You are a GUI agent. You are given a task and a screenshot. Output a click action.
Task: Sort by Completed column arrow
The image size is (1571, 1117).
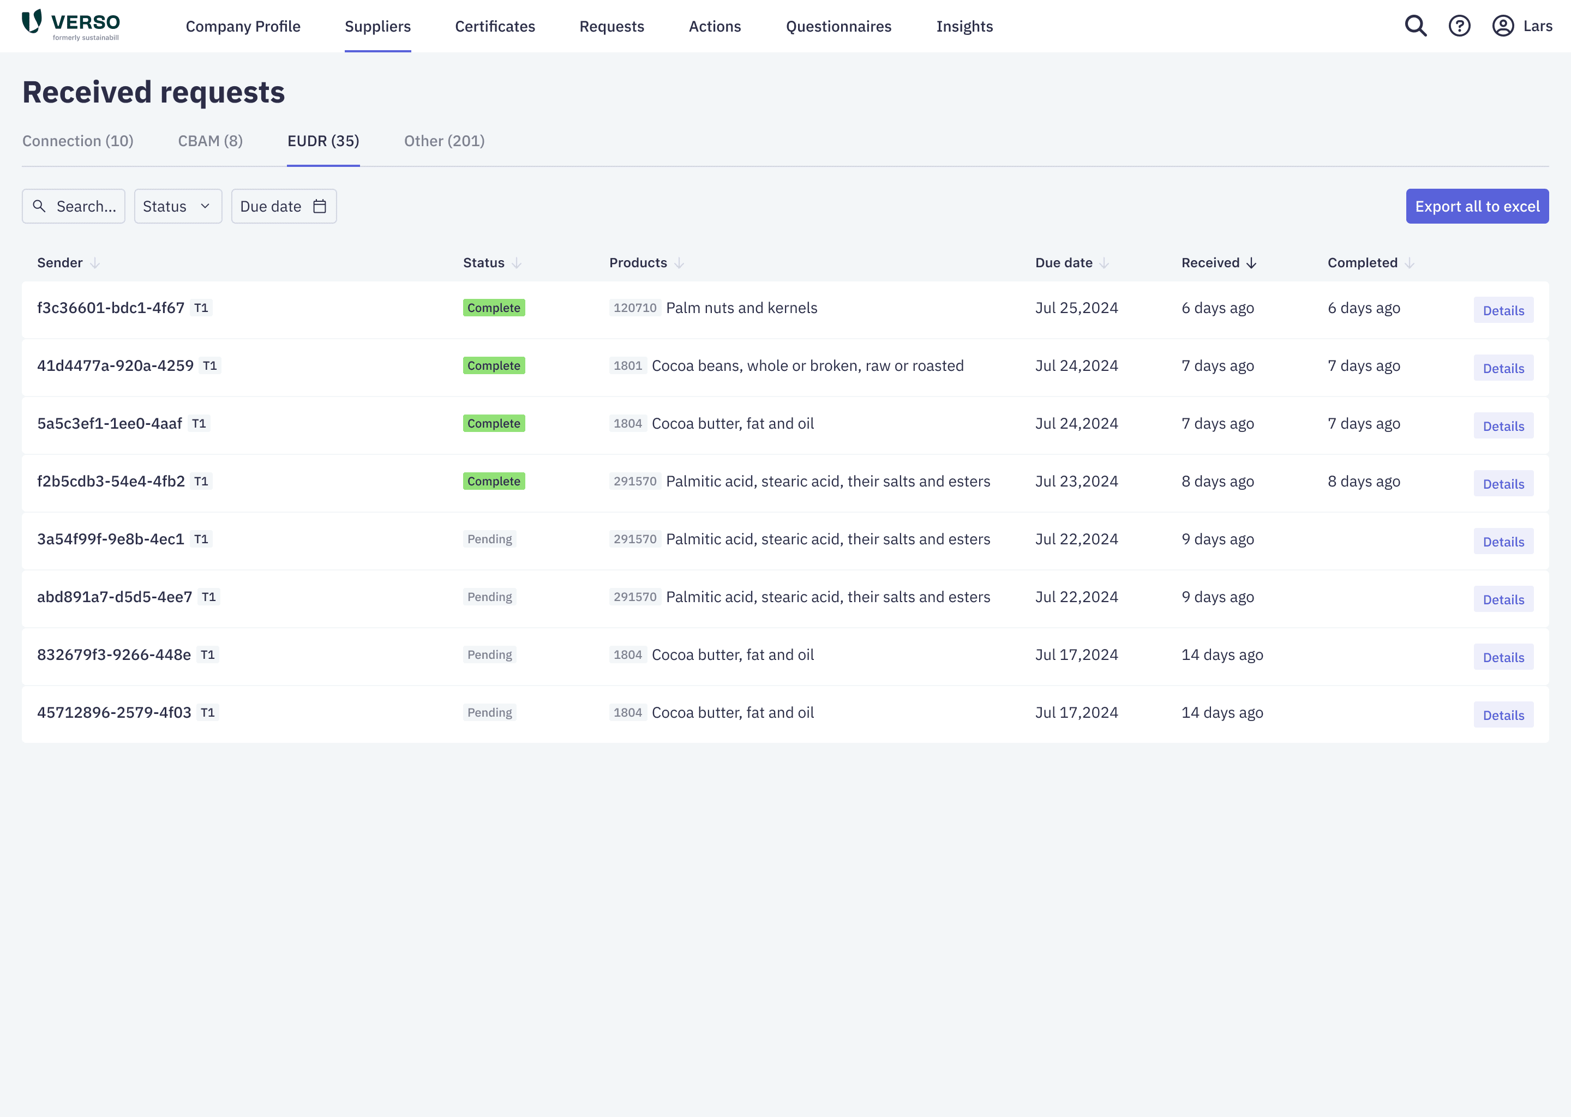tap(1410, 263)
